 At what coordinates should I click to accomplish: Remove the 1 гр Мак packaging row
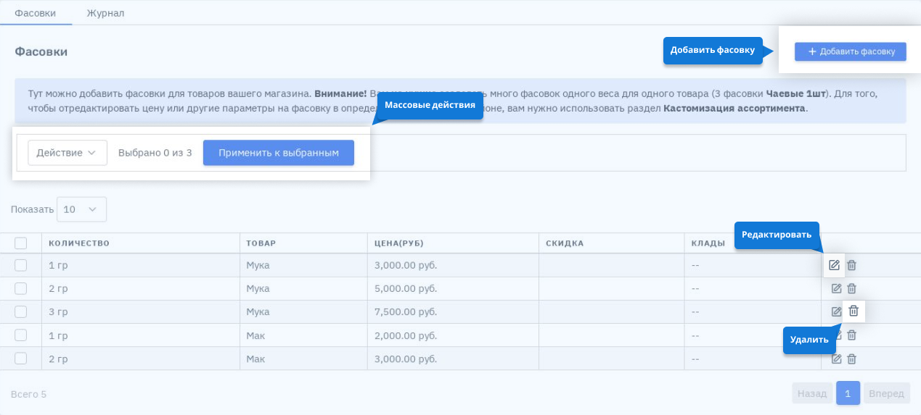(852, 335)
